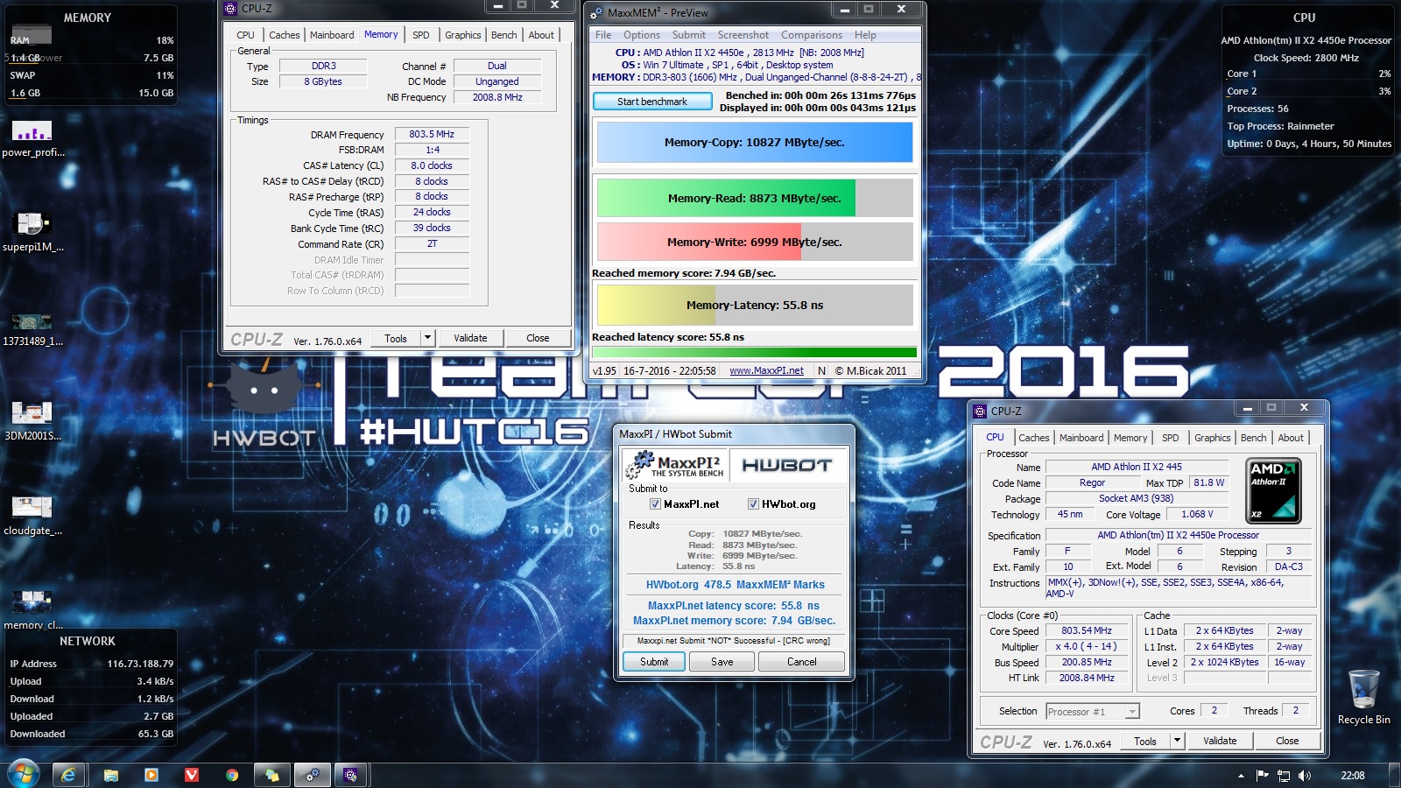Open the power_profi desktop shortcut

32,139
